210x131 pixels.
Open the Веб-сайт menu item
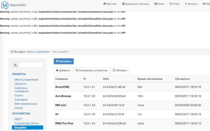[x=110, y=4]
